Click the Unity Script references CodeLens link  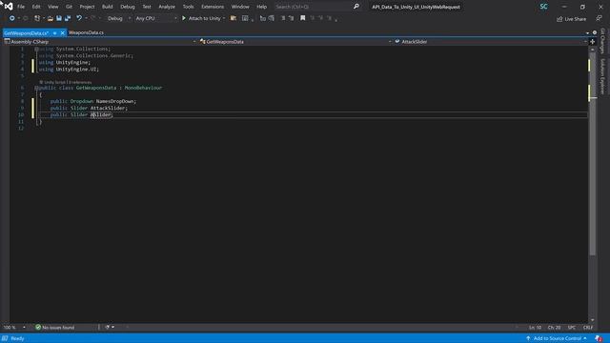pos(66,82)
